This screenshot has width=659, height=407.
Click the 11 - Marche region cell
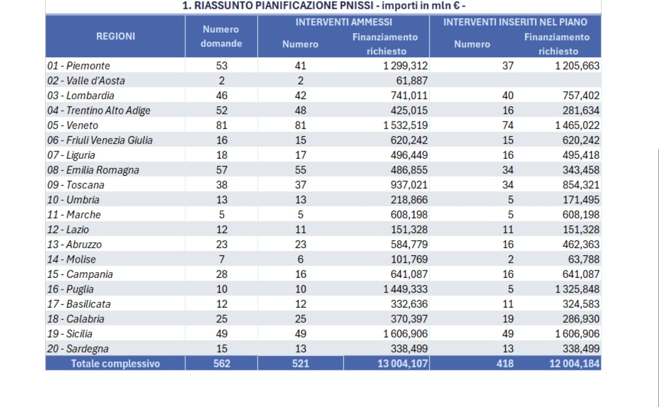point(74,215)
